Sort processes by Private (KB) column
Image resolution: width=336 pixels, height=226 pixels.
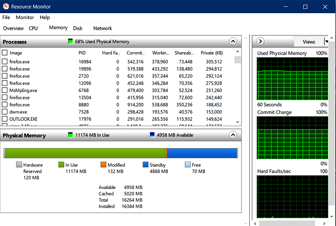pyautogui.click(x=212, y=53)
